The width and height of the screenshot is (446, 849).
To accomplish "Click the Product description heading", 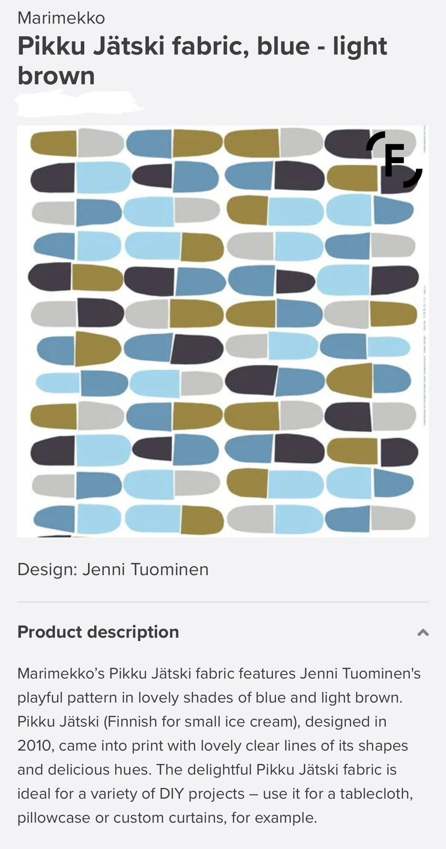I will coord(98,632).
